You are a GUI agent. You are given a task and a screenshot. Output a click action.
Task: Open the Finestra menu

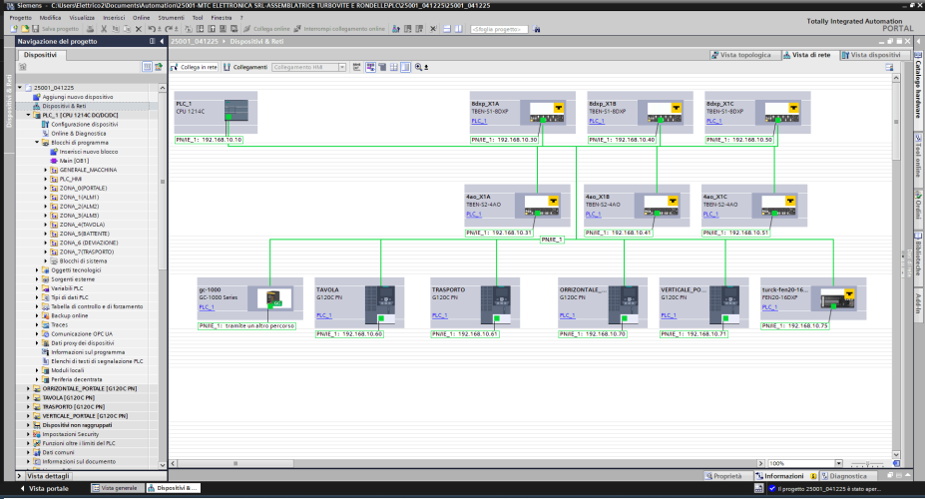(x=222, y=18)
